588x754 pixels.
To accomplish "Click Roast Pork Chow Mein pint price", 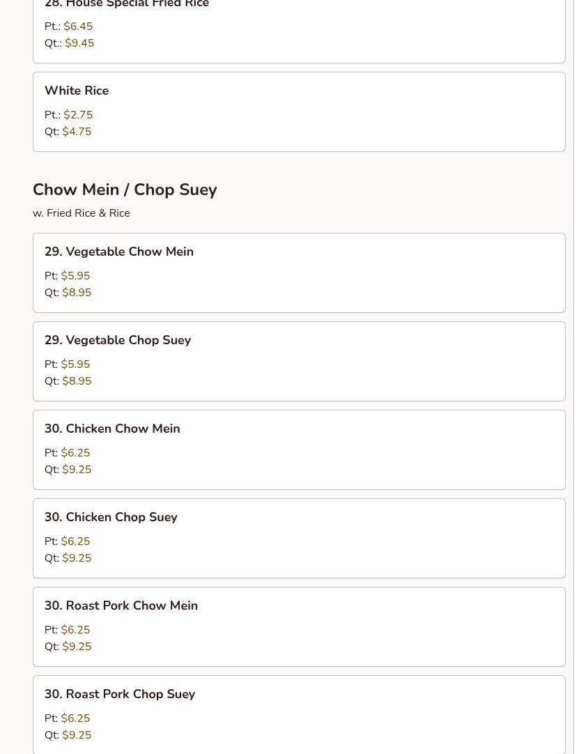I will point(75,630).
